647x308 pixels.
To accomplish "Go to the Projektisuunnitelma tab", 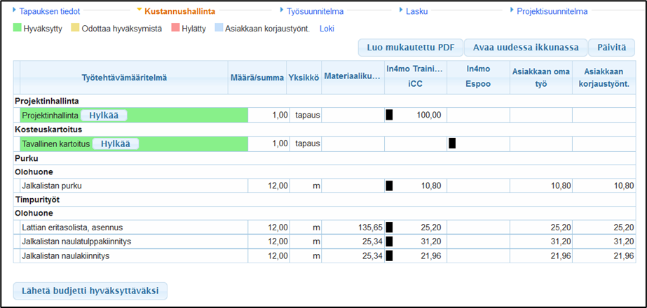I will (x=552, y=11).
